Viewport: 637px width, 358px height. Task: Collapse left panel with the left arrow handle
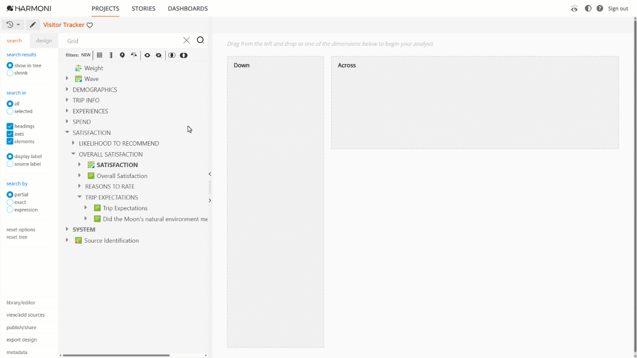[210, 174]
